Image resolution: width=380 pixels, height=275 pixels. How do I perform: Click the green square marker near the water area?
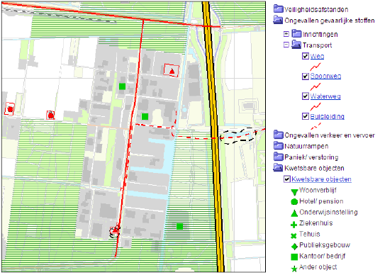pos(145,116)
